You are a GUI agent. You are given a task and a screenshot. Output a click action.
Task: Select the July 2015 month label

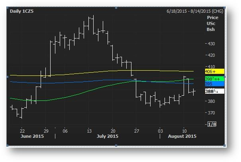[108, 136]
